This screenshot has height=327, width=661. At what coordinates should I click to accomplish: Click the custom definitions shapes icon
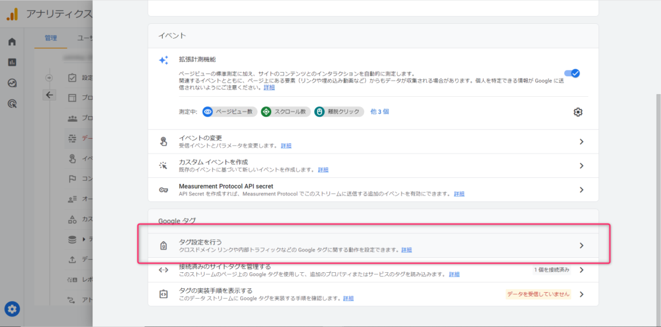tap(72, 219)
